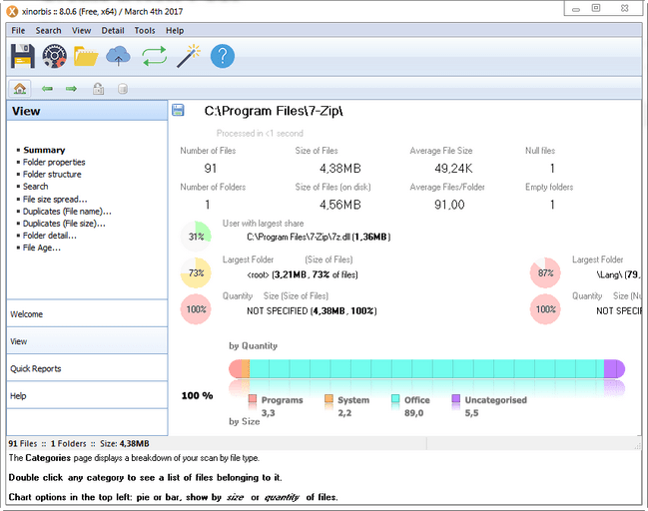Click the 4,56MB size on disk value

(x=340, y=205)
